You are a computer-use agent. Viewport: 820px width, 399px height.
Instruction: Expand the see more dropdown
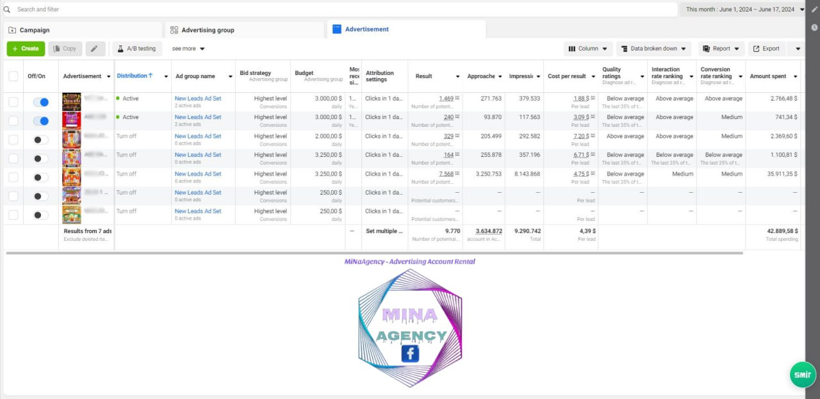(x=188, y=49)
